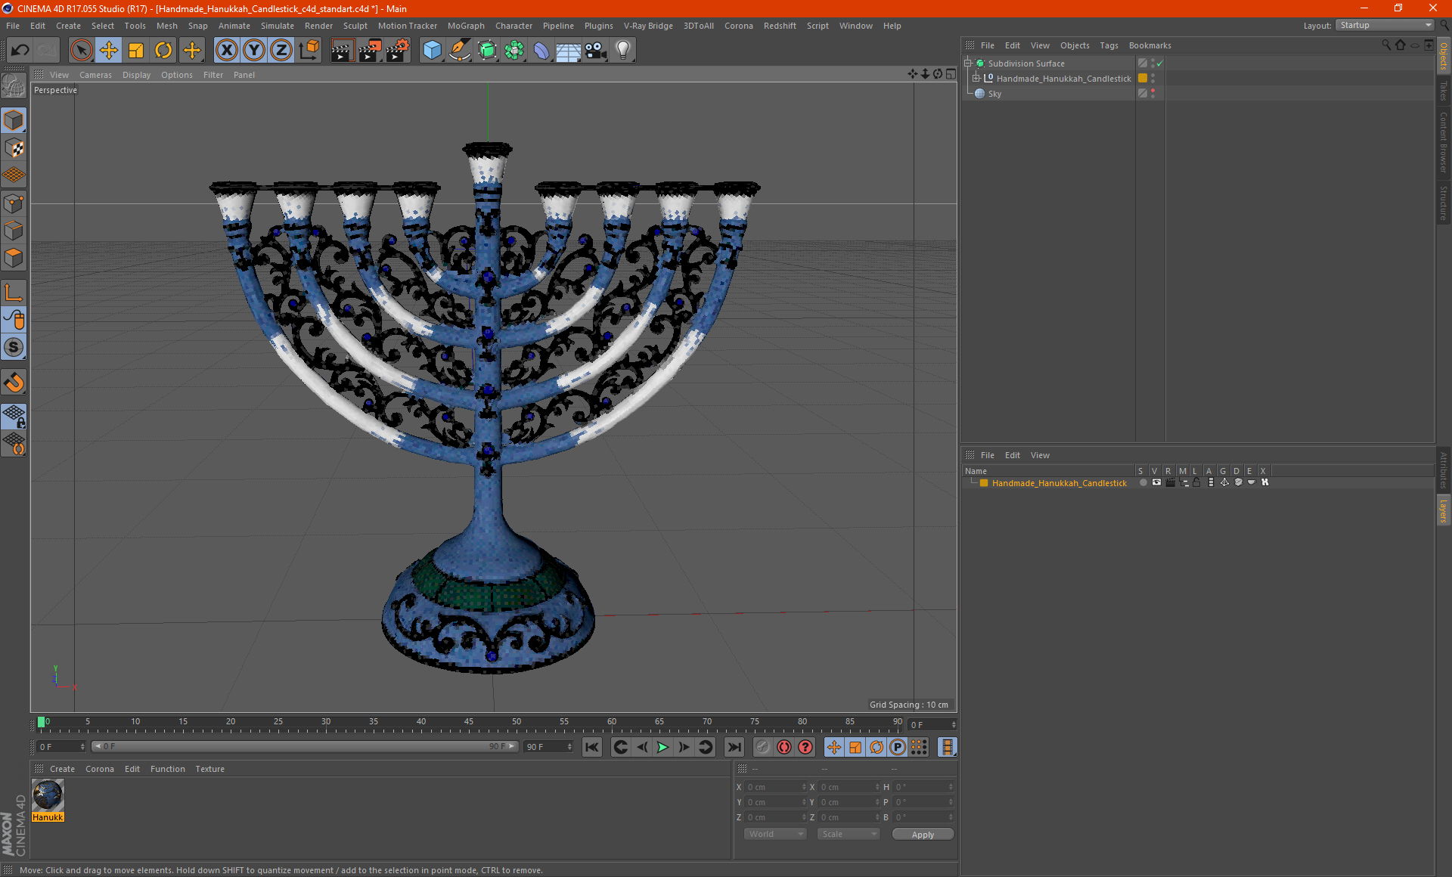Image resolution: width=1452 pixels, height=877 pixels.
Task: Open the World coordinate dropdown
Action: [775, 834]
